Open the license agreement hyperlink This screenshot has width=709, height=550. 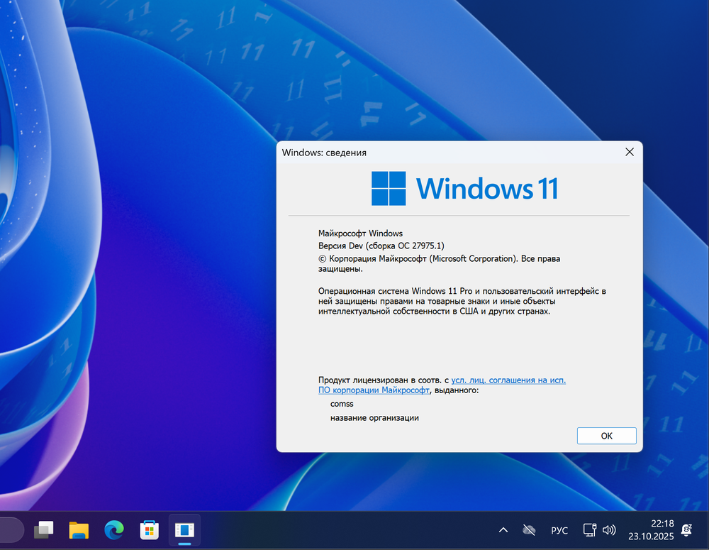(x=508, y=380)
